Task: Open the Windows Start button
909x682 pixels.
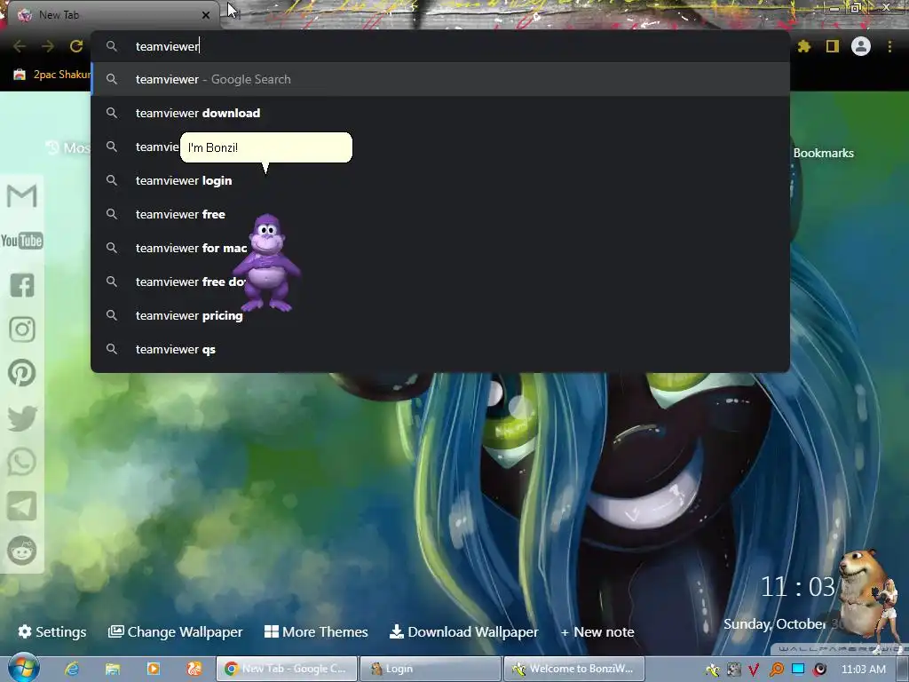Action: click(x=23, y=668)
